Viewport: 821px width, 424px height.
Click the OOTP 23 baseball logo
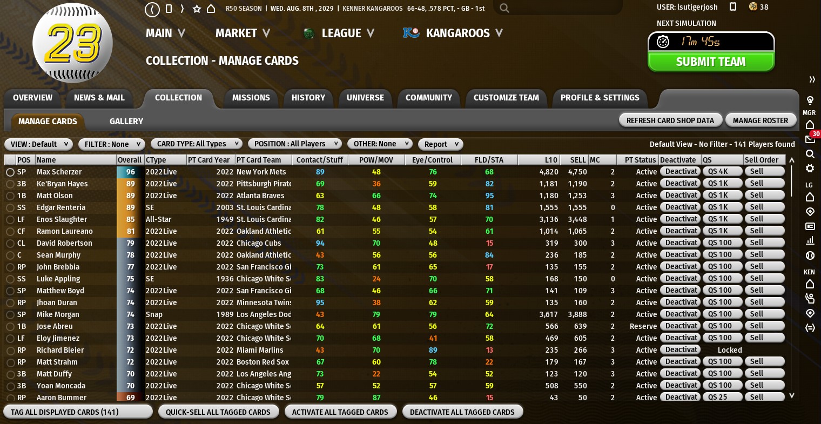pyautogui.click(x=73, y=43)
